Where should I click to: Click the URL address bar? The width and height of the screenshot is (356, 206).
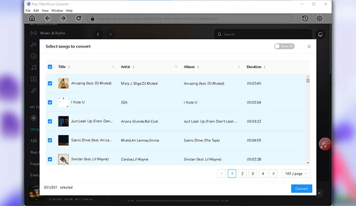pyautogui.click(x=189, y=19)
